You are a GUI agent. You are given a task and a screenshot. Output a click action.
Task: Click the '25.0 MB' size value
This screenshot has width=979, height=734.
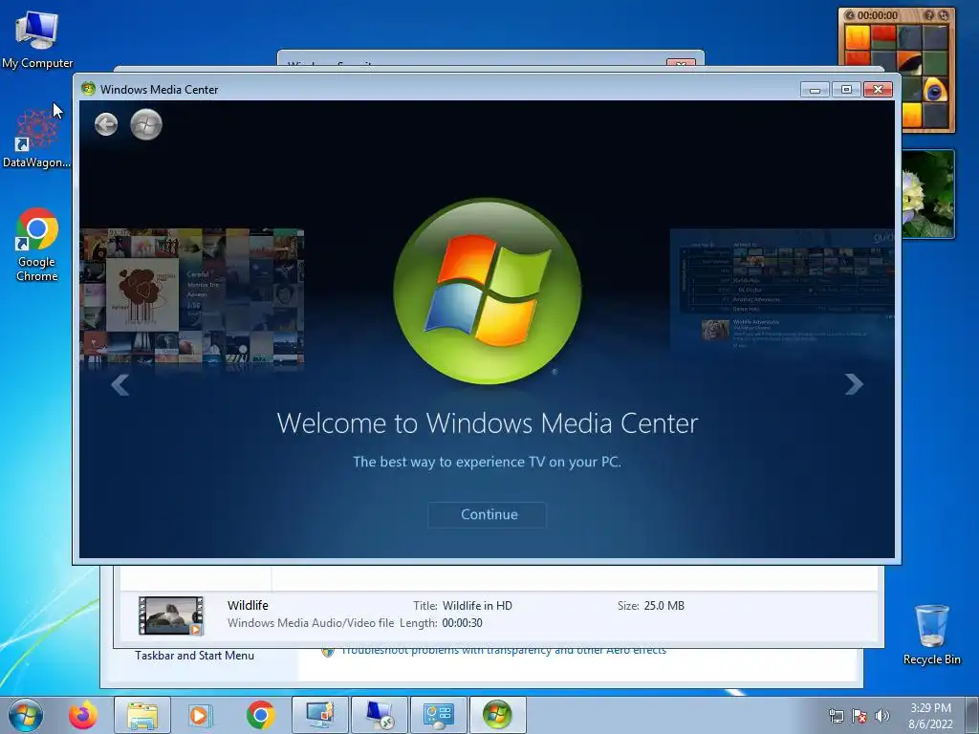coord(664,605)
